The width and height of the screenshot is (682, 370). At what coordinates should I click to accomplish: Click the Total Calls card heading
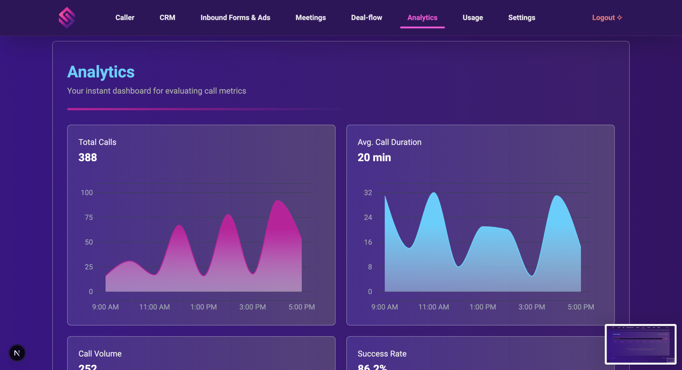97,142
